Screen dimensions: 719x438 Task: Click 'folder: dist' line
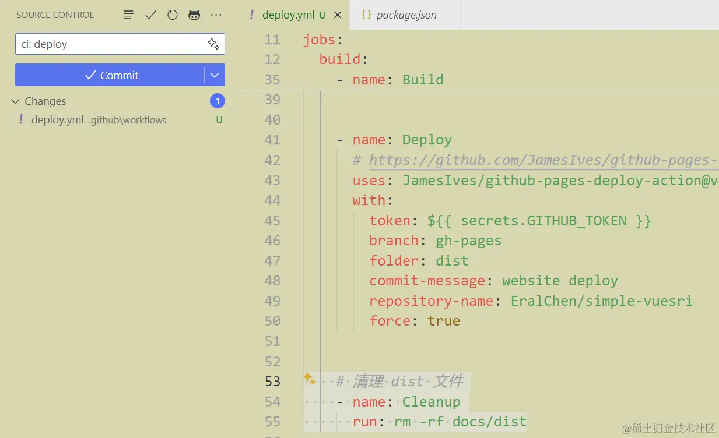coord(419,260)
